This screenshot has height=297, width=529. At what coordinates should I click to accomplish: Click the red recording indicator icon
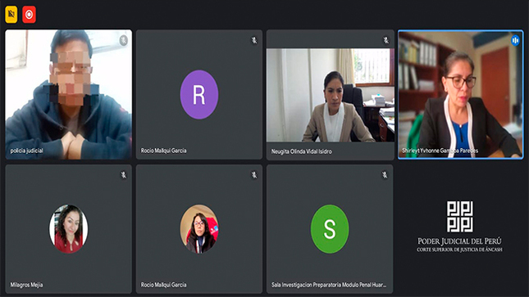tap(29, 15)
